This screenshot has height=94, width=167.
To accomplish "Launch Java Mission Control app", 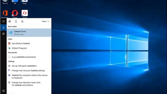I will 29,43.
